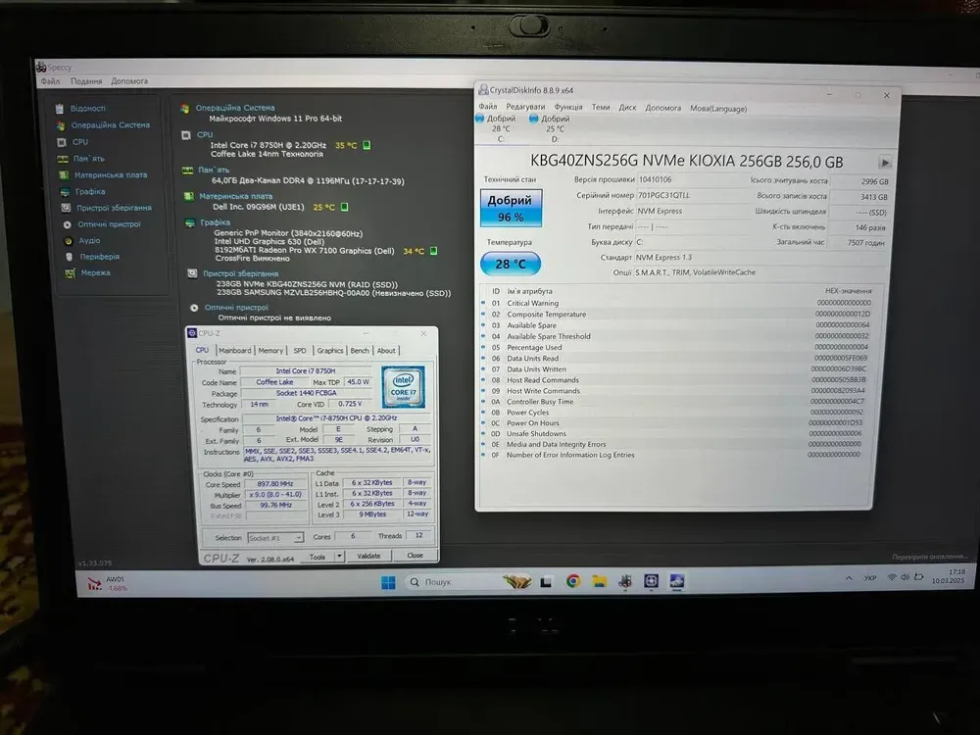
Task: Click the next disk arrow button
Action: tap(885, 163)
